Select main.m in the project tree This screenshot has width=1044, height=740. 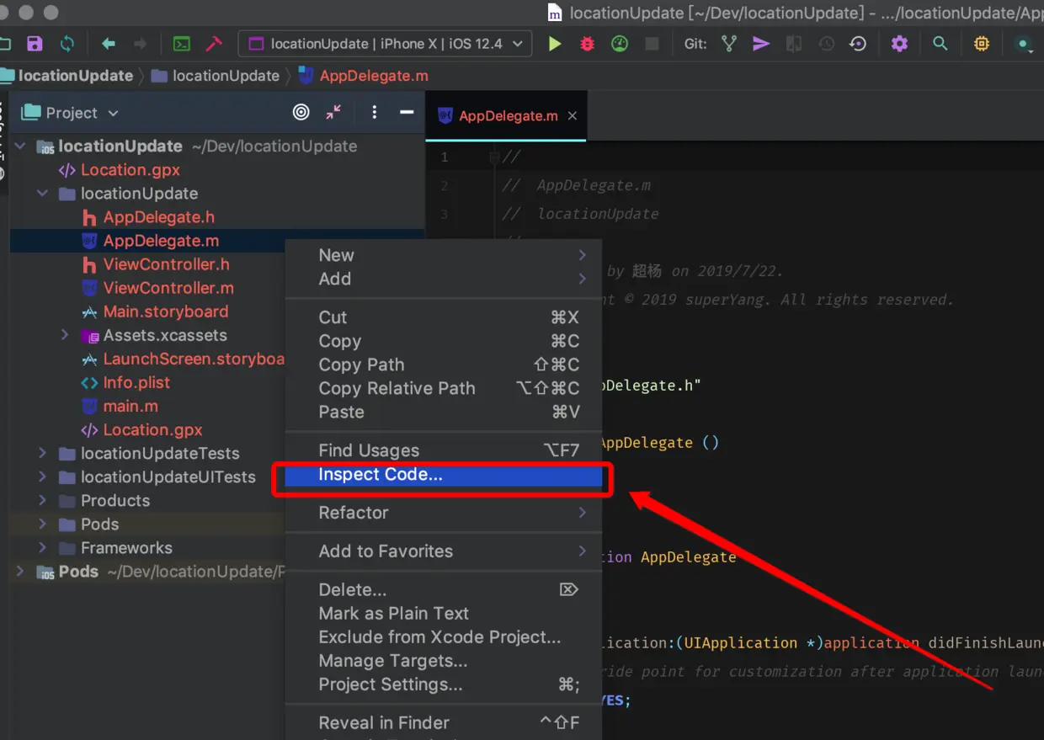130,406
